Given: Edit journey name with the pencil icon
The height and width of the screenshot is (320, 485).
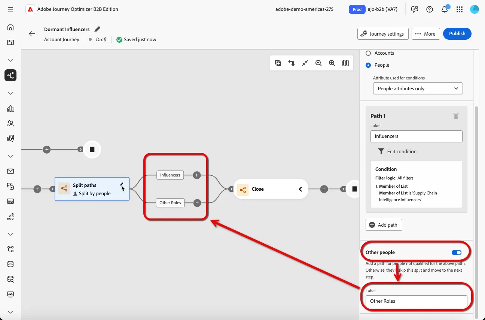Looking at the screenshot, I should pos(97,29).
